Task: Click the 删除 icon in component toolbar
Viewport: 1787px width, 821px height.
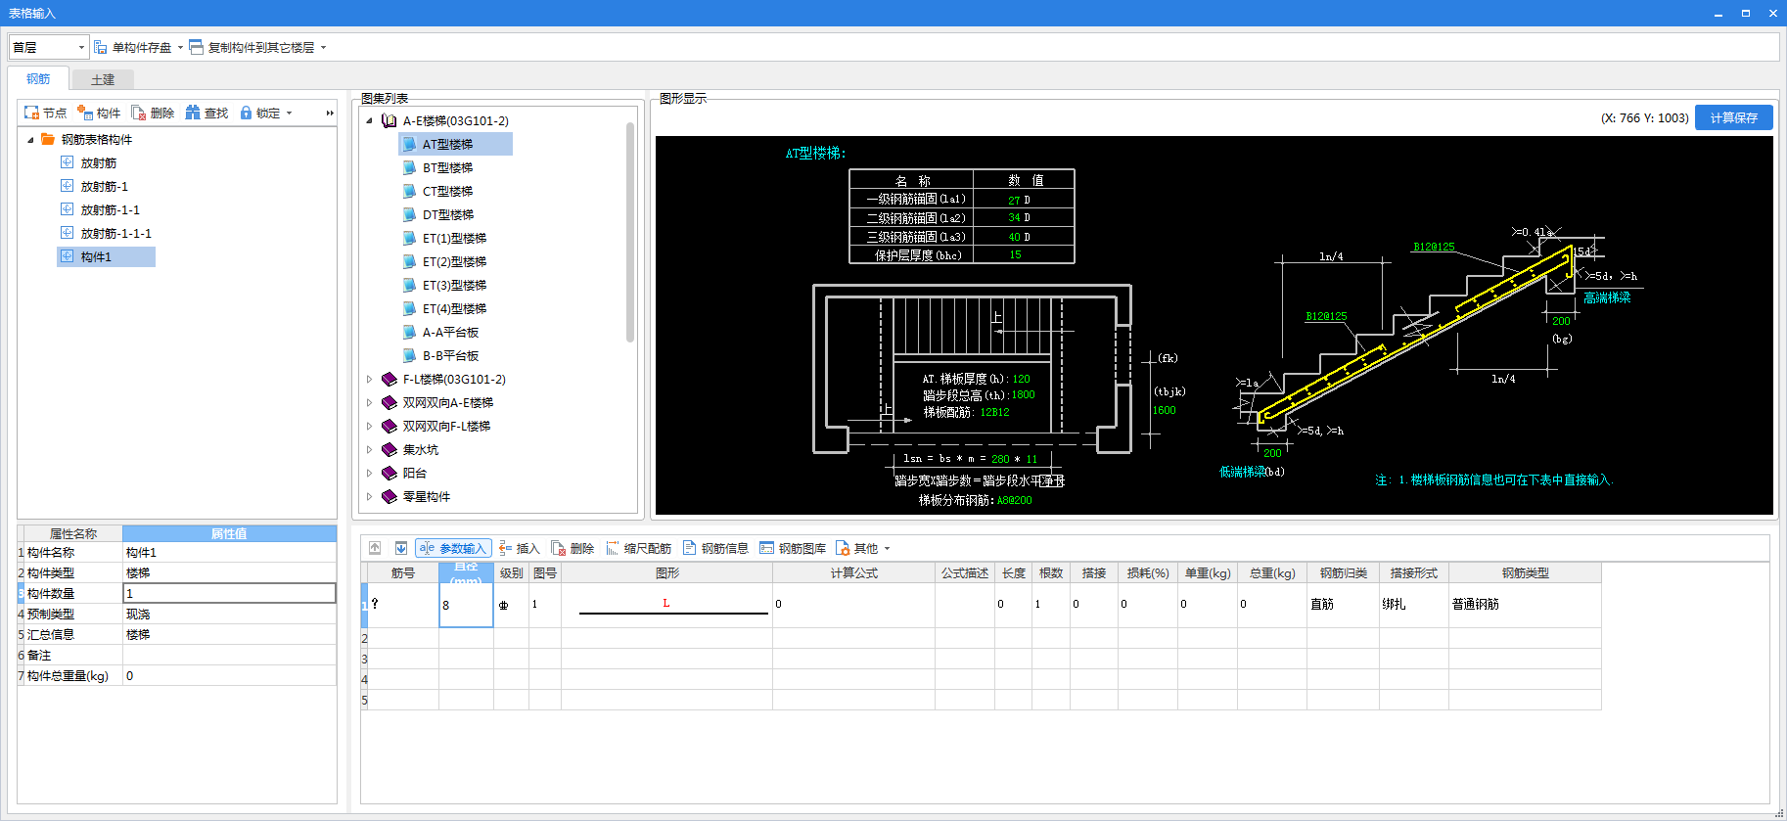Action: 139,113
